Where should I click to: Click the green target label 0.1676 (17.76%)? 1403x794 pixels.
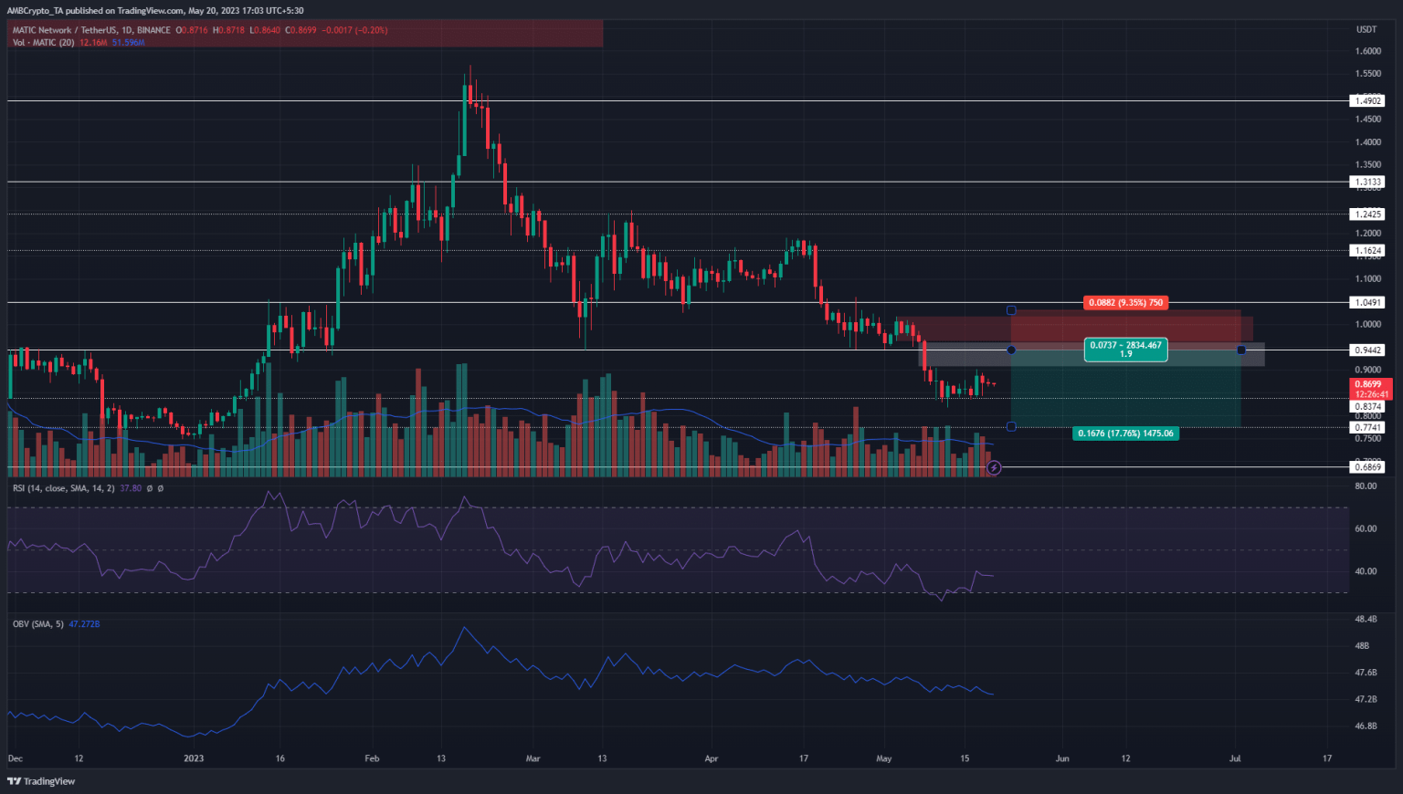coord(1125,434)
